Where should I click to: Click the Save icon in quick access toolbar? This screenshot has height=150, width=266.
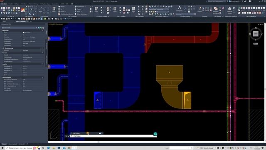pos(6,19)
